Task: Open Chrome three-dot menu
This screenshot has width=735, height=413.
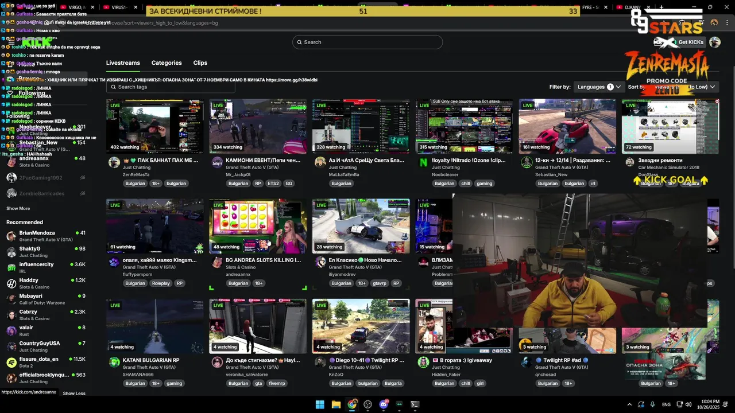Action: 726,22
